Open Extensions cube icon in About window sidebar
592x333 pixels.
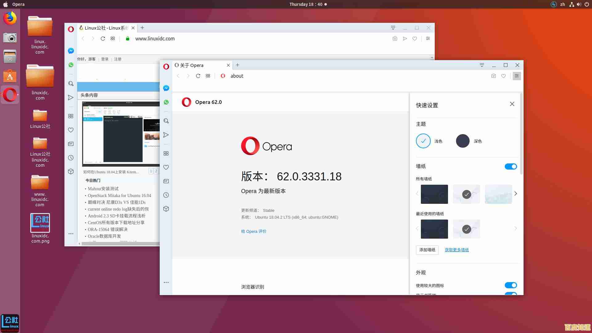pyautogui.click(x=166, y=209)
